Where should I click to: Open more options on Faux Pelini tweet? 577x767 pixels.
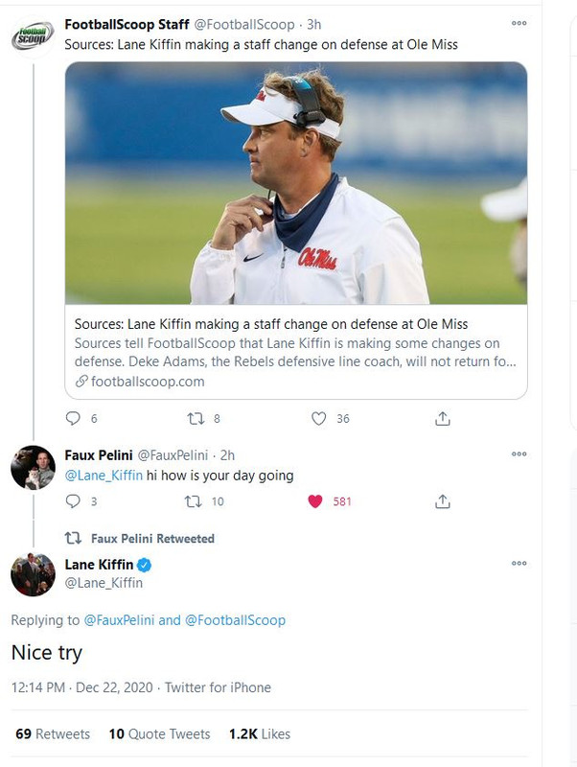(519, 453)
